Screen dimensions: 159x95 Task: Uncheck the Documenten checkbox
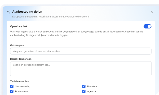pos(12,91)
